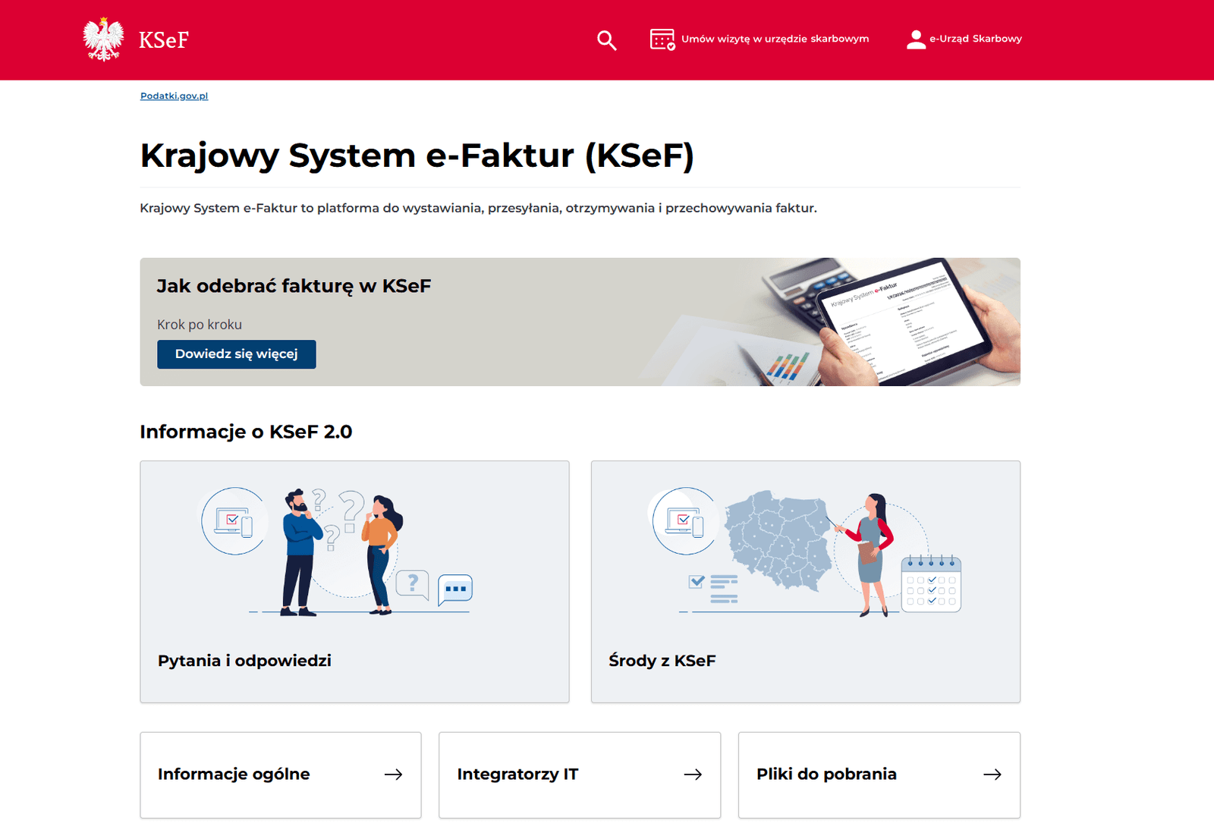
Task: Click the KSeF header text logo
Action: click(163, 40)
